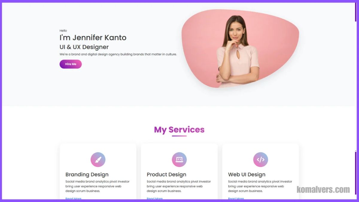Image resolution: width=359 pixels, height=202 pixels.
Task: Click the Hire Me button
Action: tap(71, 64)
